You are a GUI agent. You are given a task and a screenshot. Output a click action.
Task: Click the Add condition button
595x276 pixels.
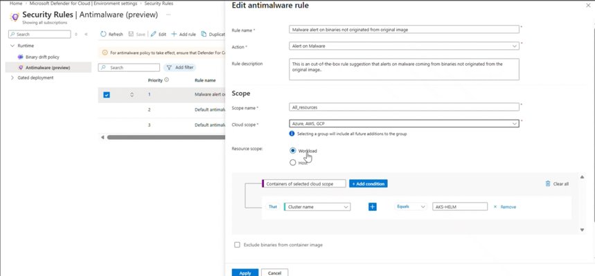368,183
